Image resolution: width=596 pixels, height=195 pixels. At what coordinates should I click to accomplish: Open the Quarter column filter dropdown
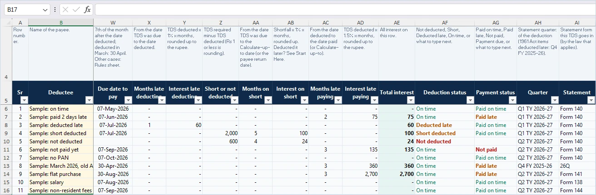click(x=555, y=100)
